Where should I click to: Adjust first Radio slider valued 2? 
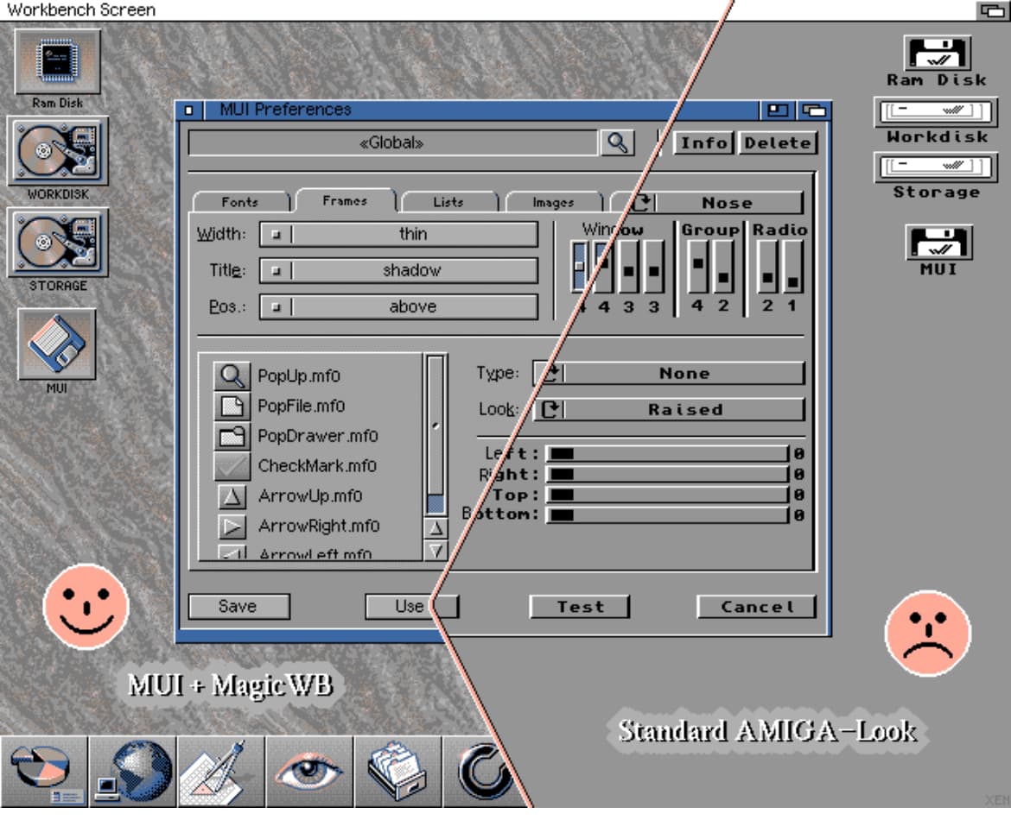coord(767,267)
